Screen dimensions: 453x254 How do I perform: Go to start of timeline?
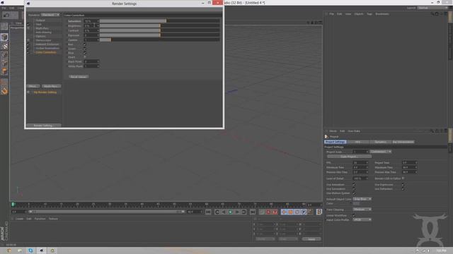(x=208, y=212)
